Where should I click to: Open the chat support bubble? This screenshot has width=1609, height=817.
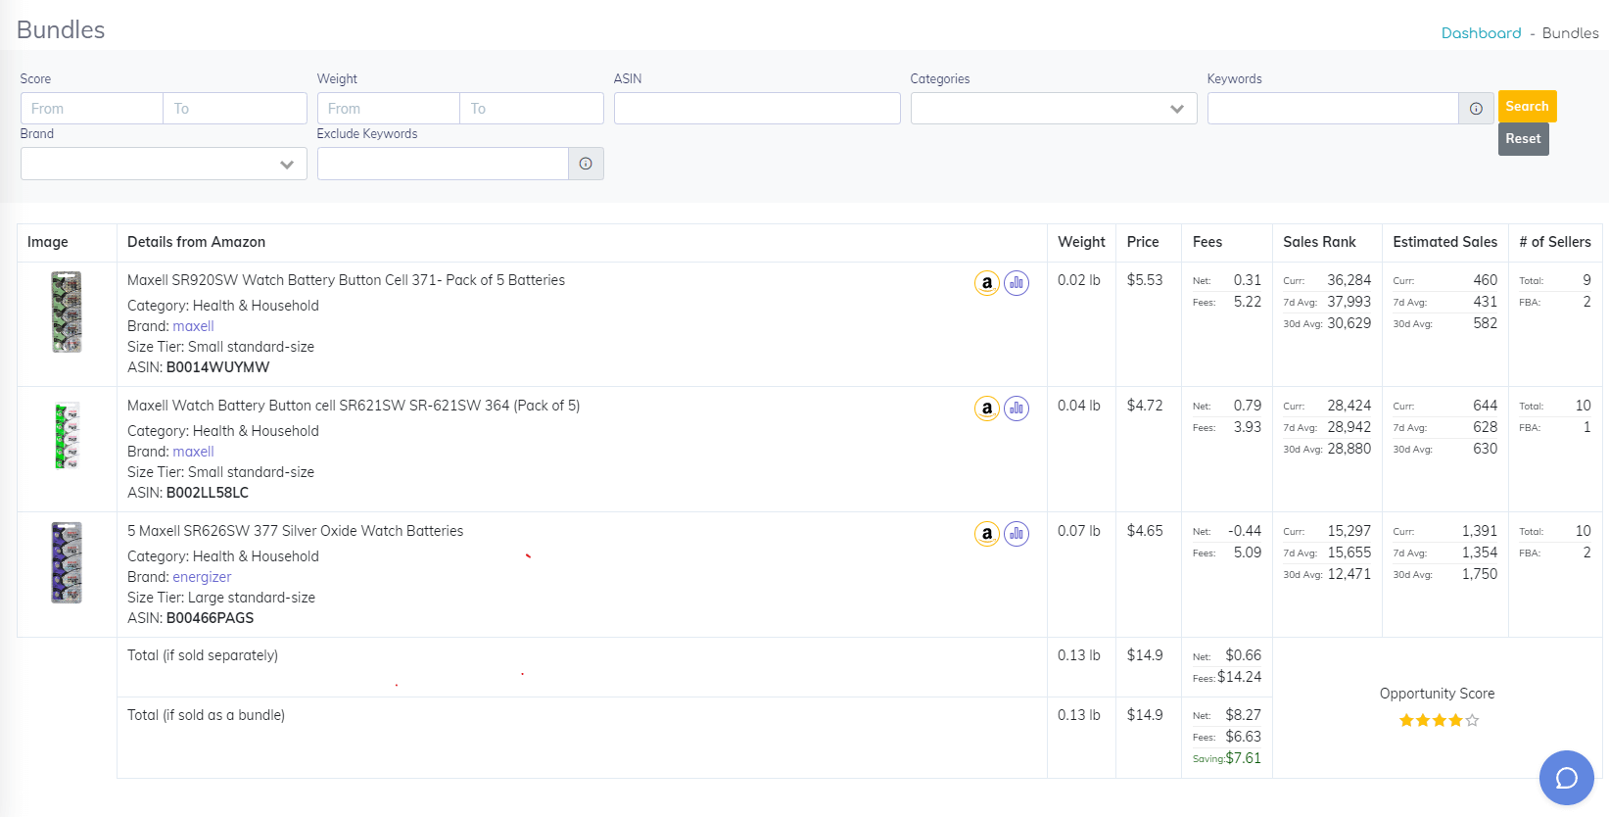pyautogui.click(x=1567, y=778)
